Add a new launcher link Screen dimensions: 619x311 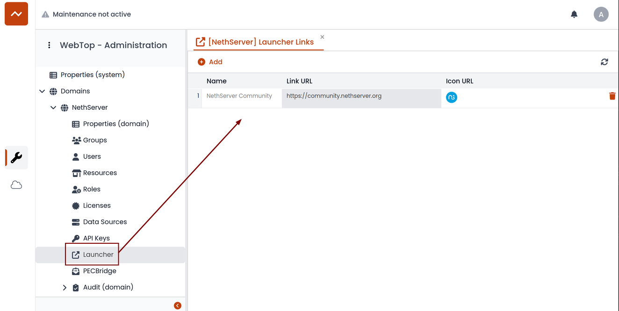tap(210, 62)
